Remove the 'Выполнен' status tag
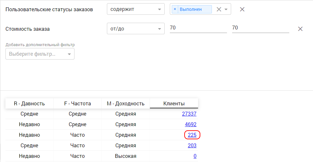 [x=175, y=9]
